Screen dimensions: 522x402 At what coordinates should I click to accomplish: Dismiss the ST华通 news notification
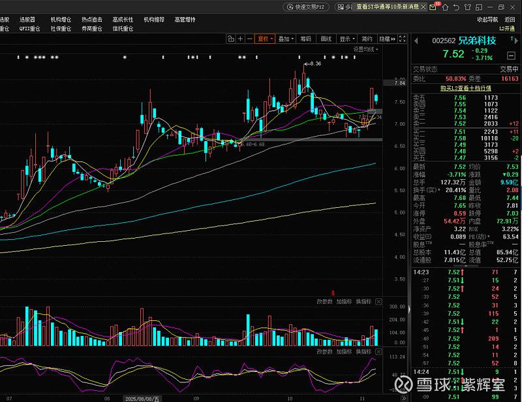pyautogui.click(x=423, y=7)
